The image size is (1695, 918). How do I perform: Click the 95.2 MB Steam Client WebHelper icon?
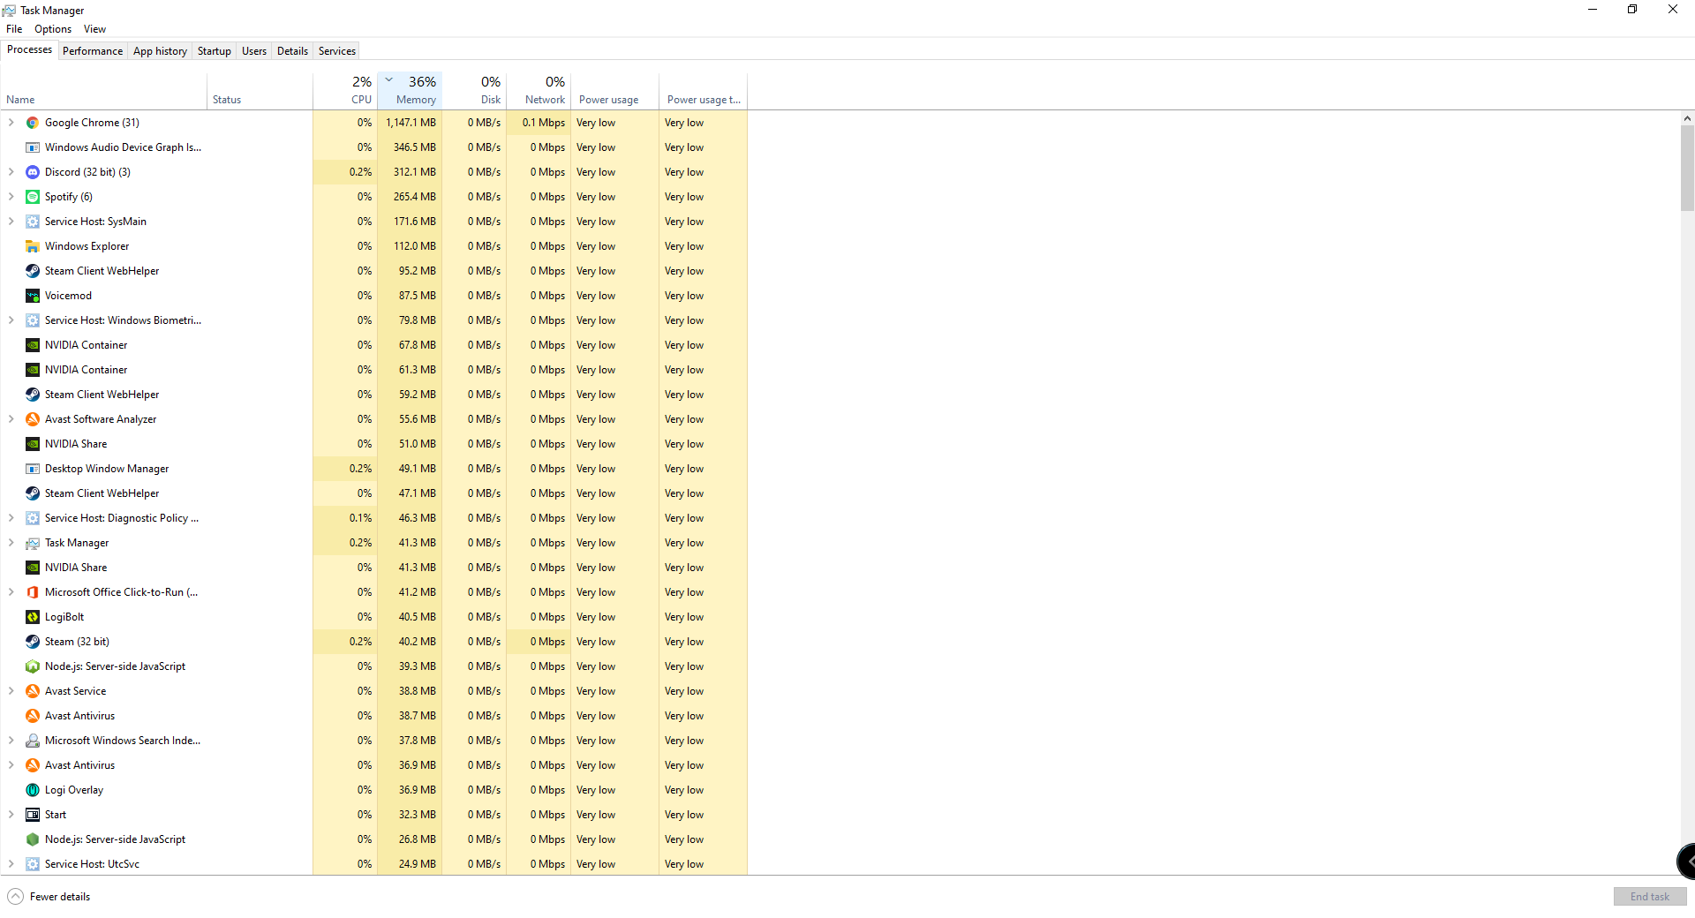[x=33, y=271]
